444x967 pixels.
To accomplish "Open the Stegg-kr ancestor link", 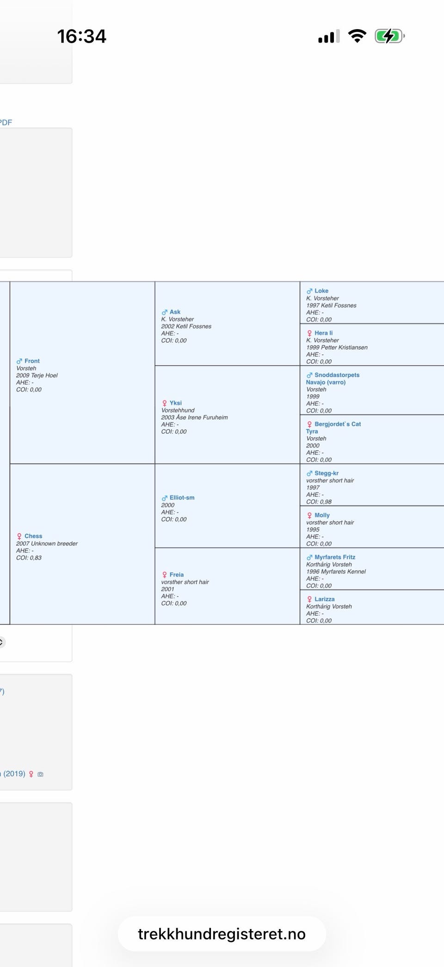I will click(327, 473).
